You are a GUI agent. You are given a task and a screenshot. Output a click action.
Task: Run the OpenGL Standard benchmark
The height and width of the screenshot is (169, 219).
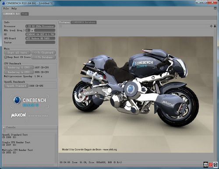click(x=16, y=86)
